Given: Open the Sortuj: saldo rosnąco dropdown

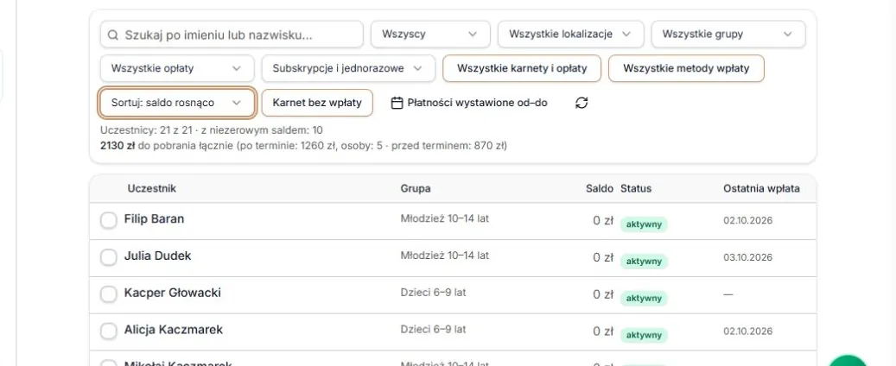Looking at the screenshot, I should (x=177, y=103).
